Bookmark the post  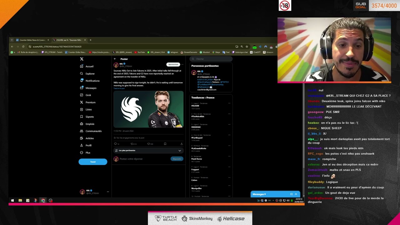pos(165,144)
